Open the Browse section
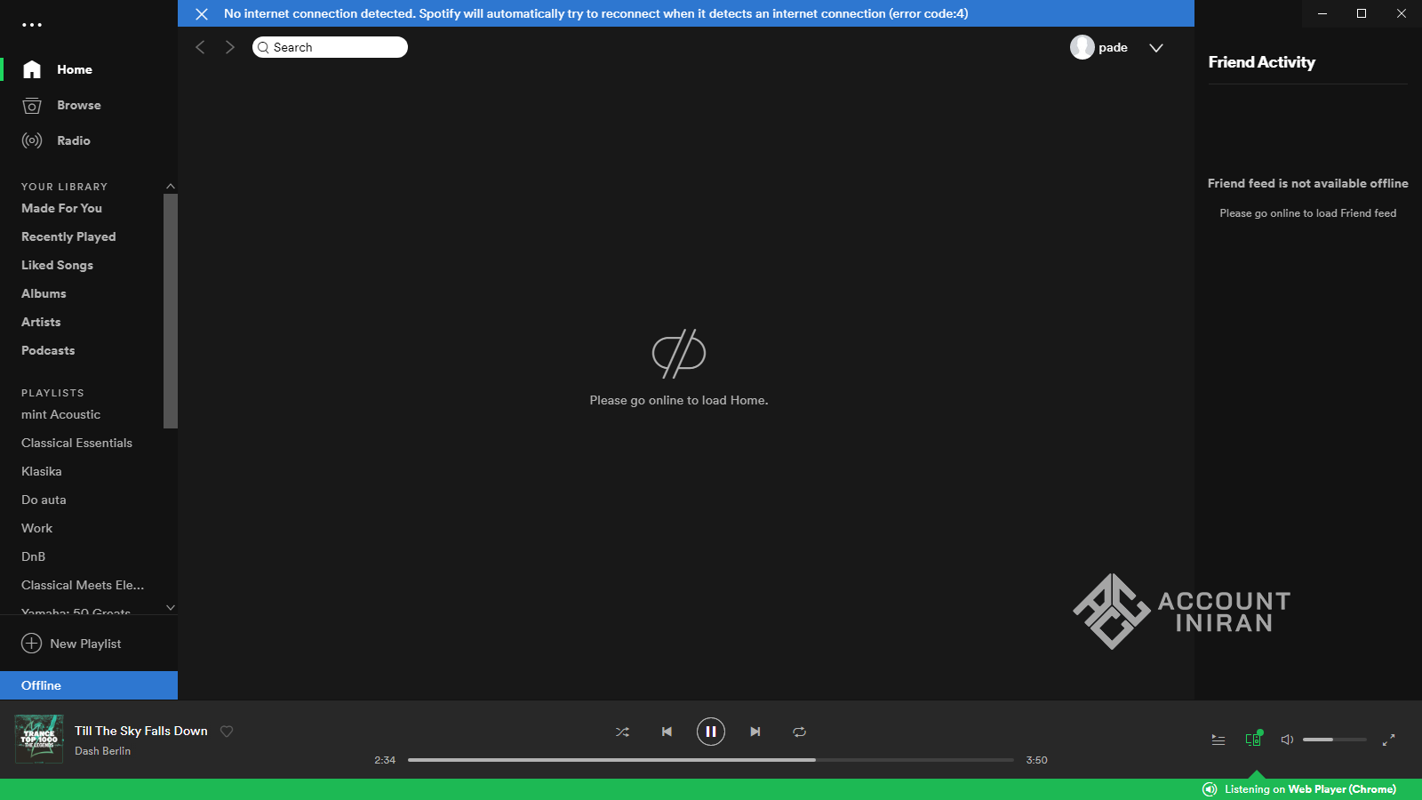This screenshot has height=800, width=1422. tap(79, 105)
